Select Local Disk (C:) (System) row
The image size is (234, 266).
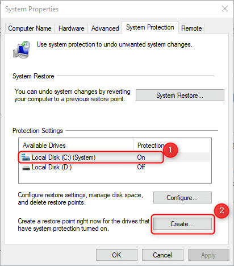(115, 157)
